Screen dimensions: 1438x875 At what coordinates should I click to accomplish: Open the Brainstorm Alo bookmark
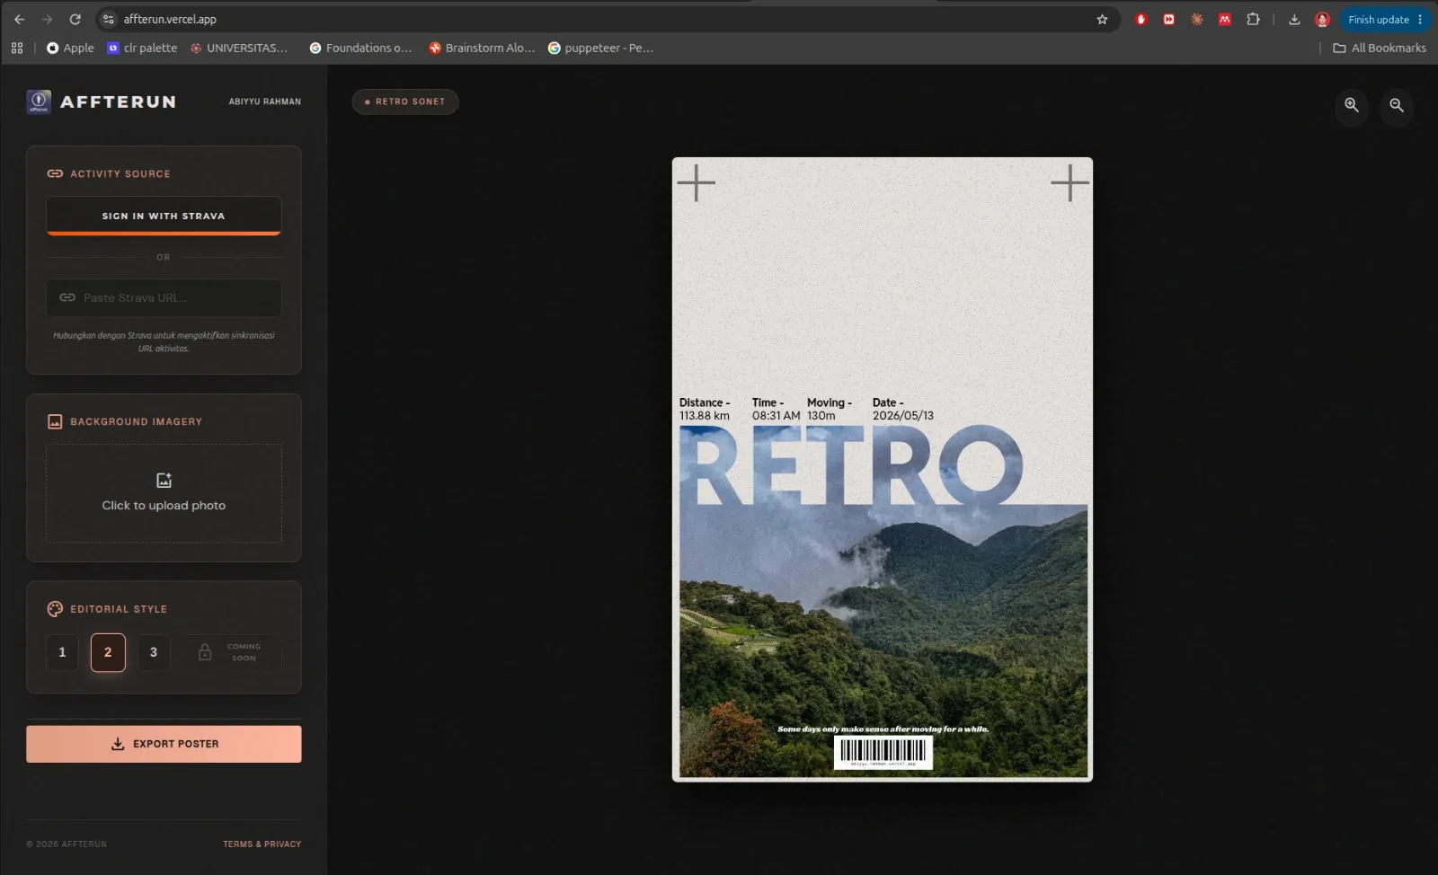pyautogui.click(x=482, y=48)
